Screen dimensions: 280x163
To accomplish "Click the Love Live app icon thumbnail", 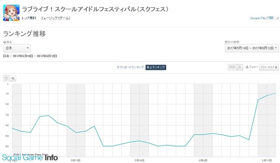I will pyautogui.click(x=11, y=13).
